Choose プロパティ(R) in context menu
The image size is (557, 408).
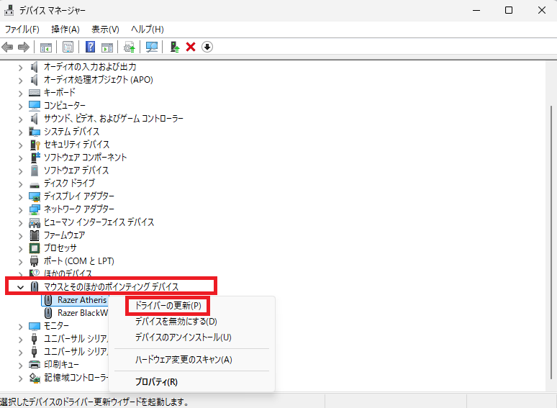click(156, 382)
